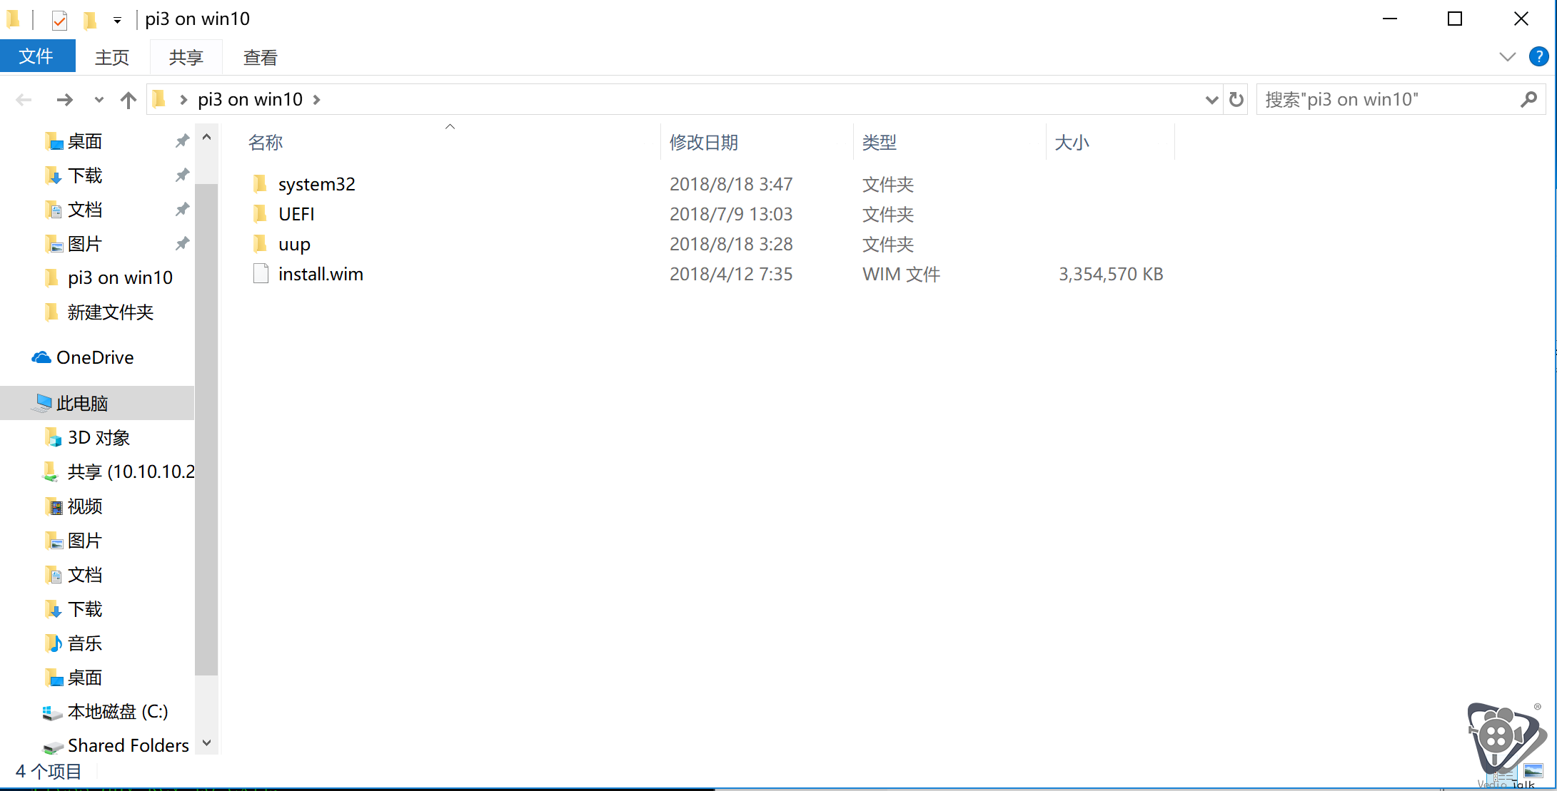The image size is (1557, 791).
Task: Click the search magnifier icon
Action: 1528,99
